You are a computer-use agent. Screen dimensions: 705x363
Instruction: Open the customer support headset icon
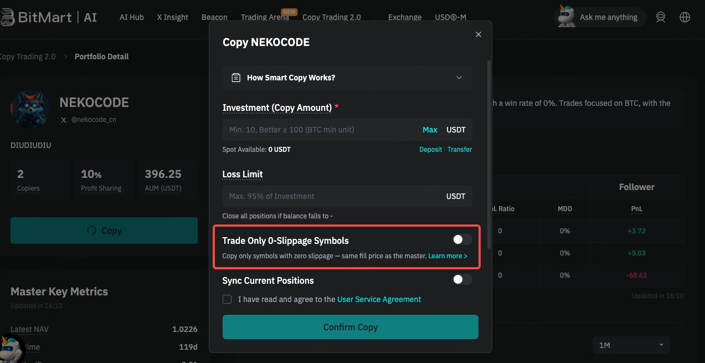661,17
